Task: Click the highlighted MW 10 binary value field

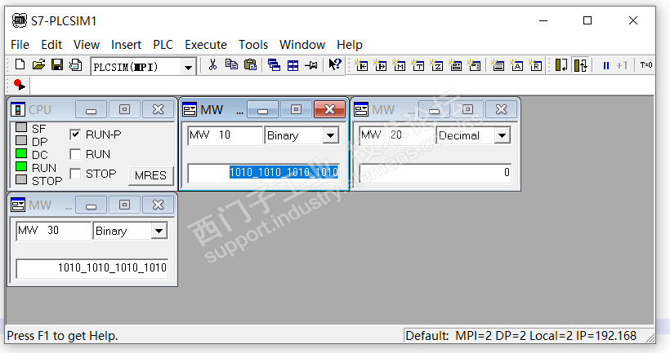Action: point(264,173)
